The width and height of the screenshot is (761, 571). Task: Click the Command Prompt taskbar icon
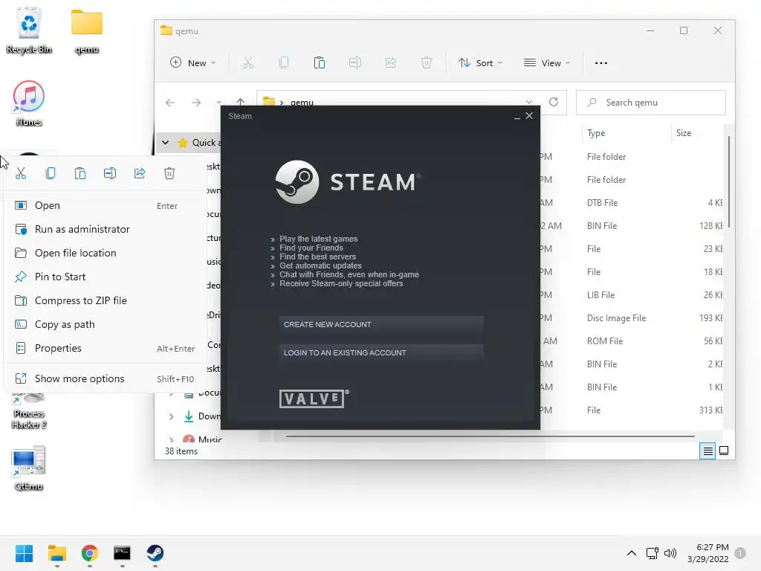point(122,553)
